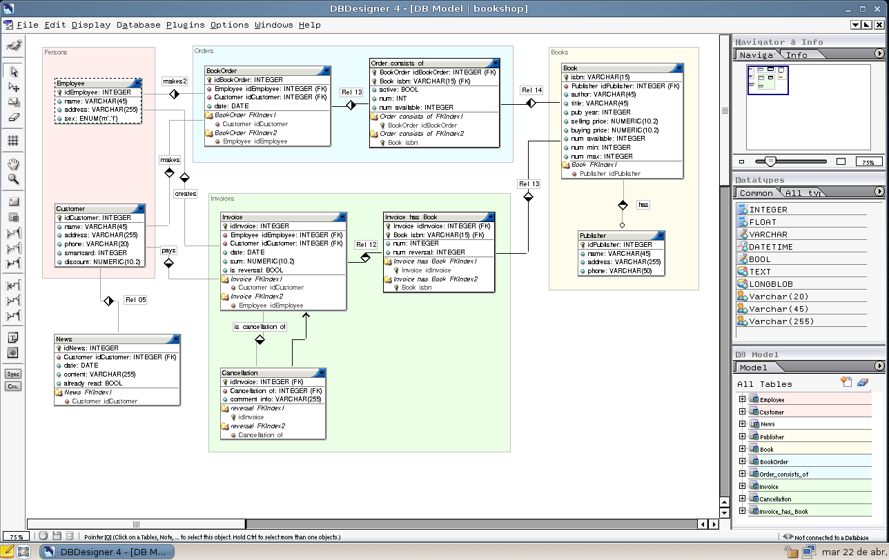This screenshot has height=560, width=889.
Task: Collapse the Employee table using its title arrow
Action: point(137,83)
